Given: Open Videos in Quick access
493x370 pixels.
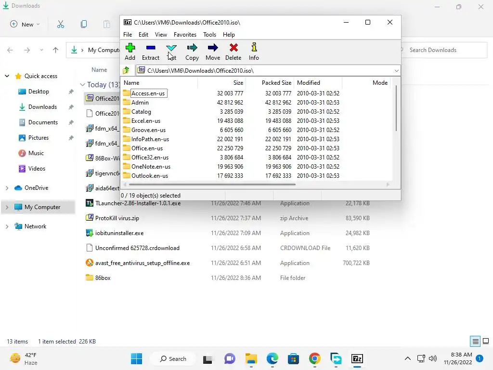Looking at the screenshot, I should 37,169.
